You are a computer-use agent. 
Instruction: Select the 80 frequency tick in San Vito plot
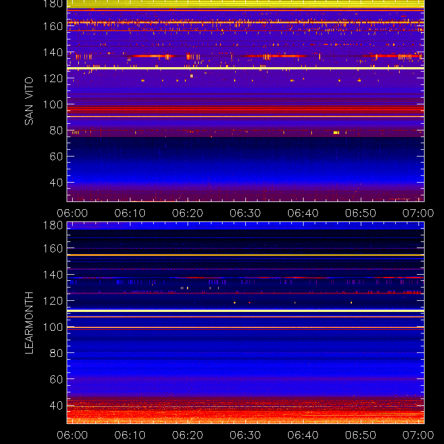(x=56, y=130)
